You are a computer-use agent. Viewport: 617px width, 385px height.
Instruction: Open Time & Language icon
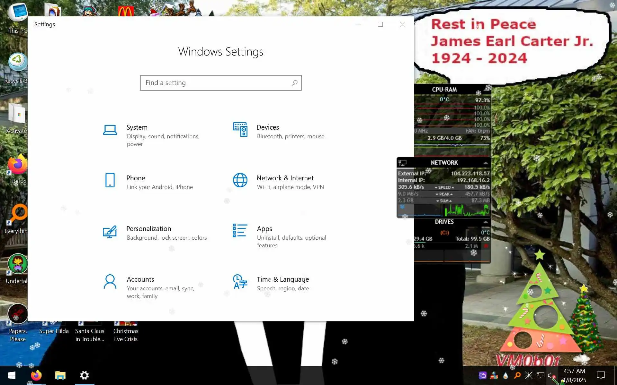[240, 281]
